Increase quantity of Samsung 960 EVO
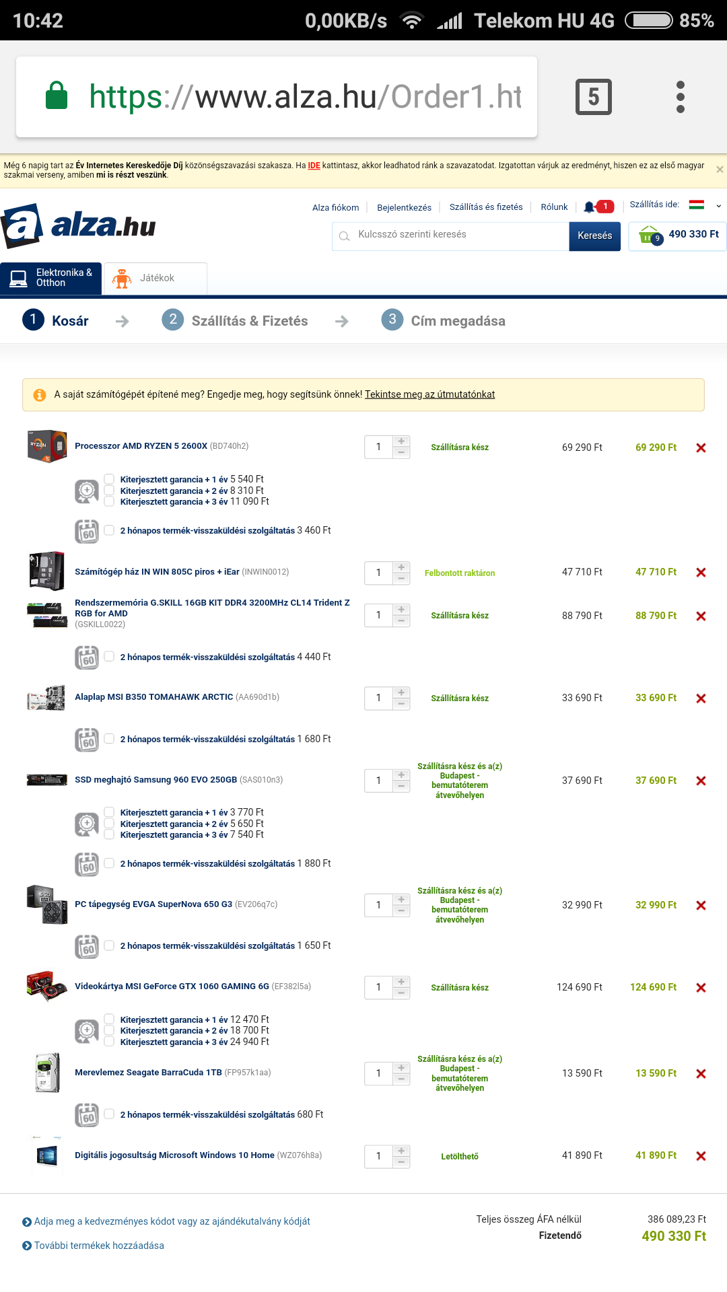The height and width of the screenshot is (1292, 727). coord(401,775)
